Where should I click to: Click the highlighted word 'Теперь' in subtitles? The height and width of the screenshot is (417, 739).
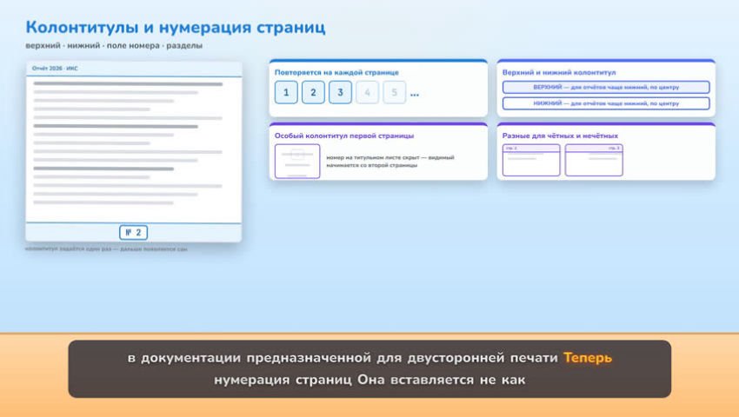(x=588, y=358)
